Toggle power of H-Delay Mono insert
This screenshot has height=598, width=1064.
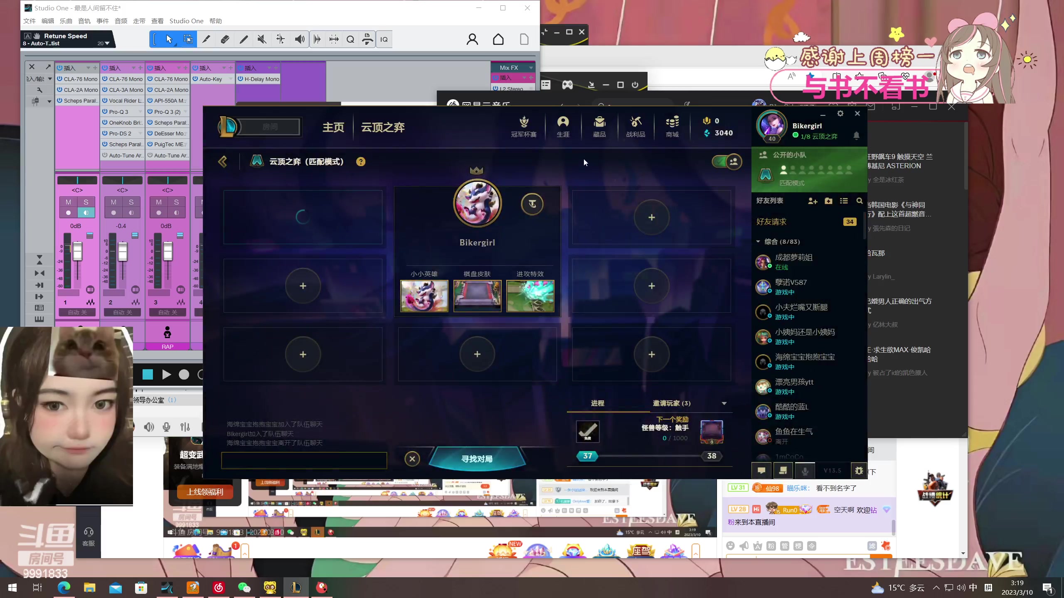click(240, 79)
